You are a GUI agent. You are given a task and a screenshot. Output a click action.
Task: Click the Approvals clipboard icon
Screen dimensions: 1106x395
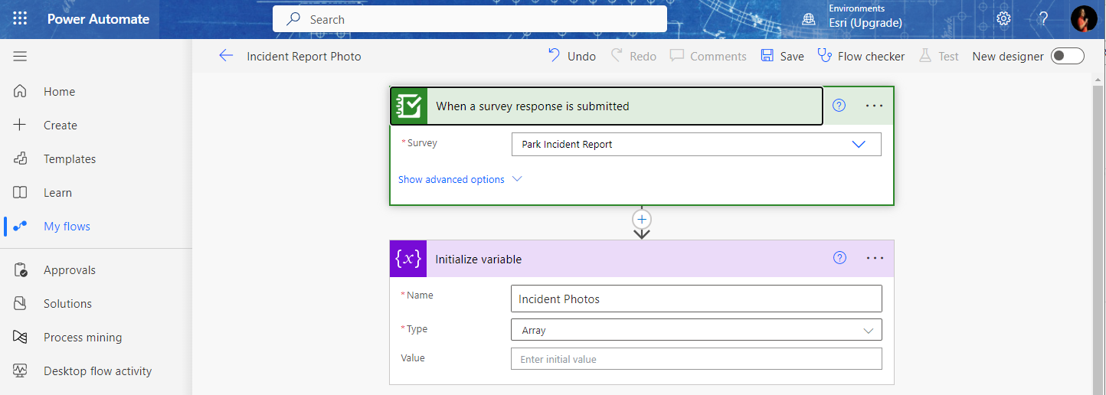21,269
